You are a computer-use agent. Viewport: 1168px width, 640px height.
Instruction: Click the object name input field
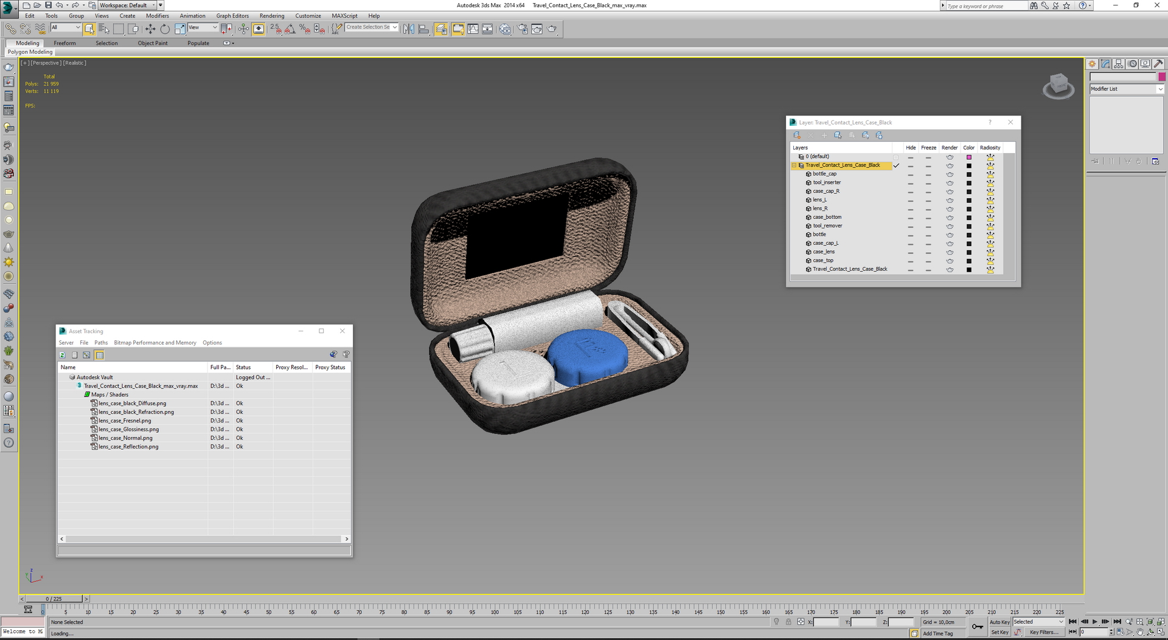pyautogui.click(x=1122, y=77)
